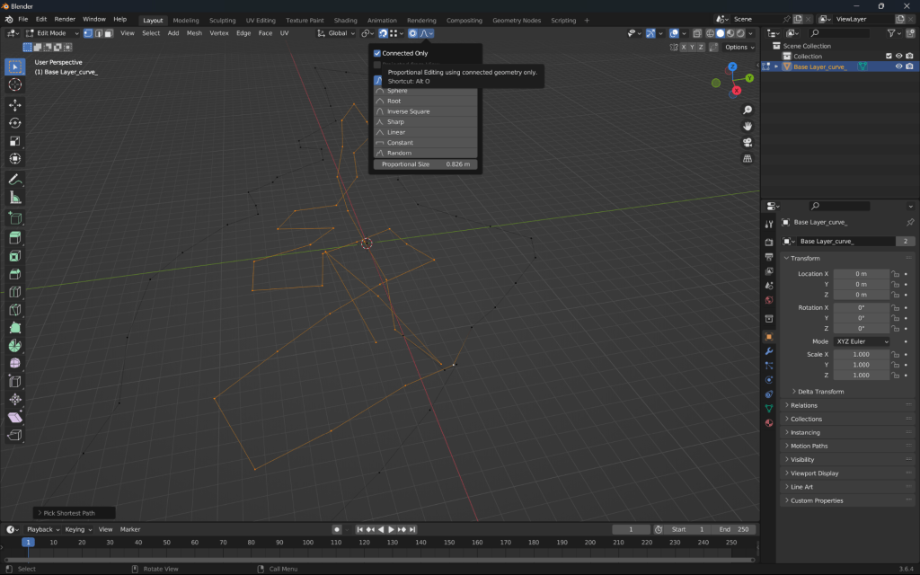Select the Move tool in the left toolbar
Screen dimensions: 920x575
[x=15, y=104]
